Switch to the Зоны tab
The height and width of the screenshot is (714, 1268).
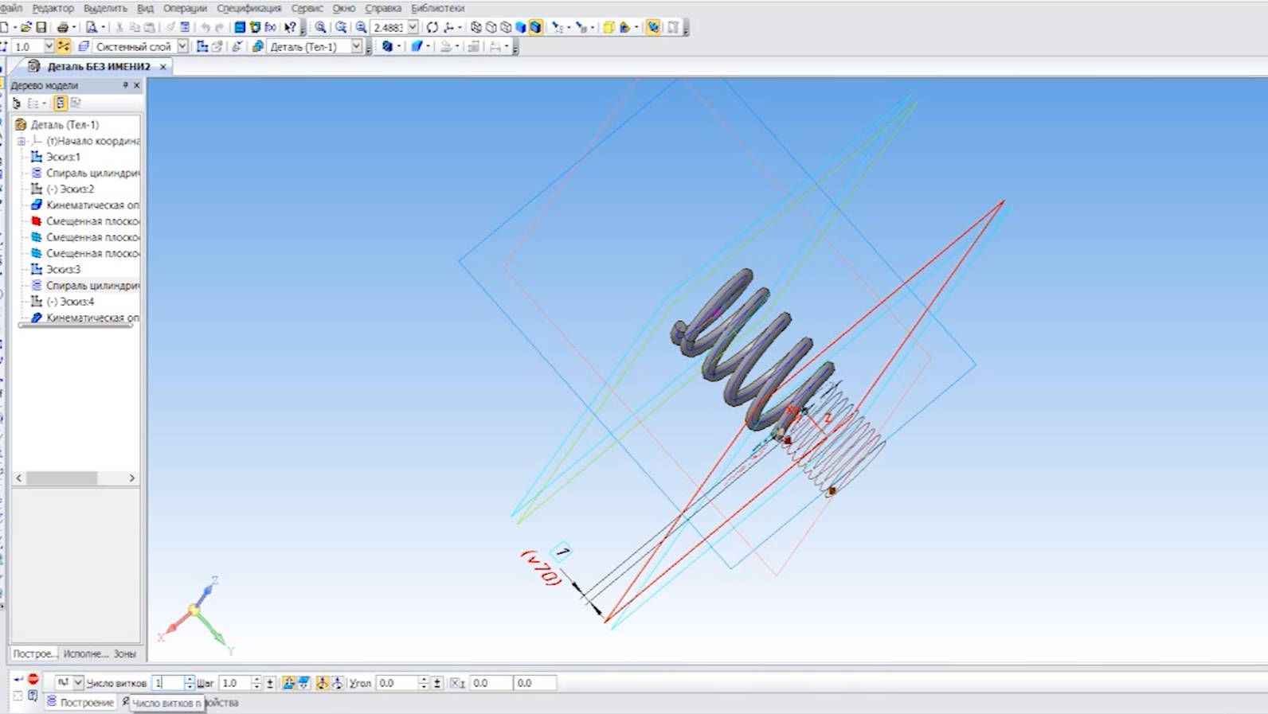point(124,654)
